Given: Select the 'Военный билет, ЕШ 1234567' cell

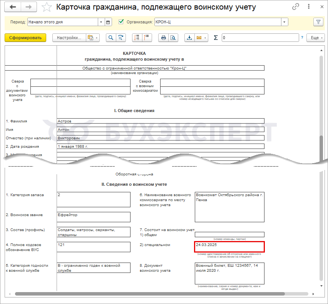Looking at the screenshot, I should [229, 273].
